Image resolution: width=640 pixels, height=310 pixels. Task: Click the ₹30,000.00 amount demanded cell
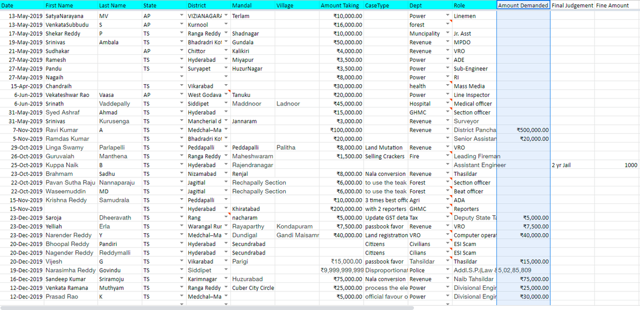click(523, 297)
